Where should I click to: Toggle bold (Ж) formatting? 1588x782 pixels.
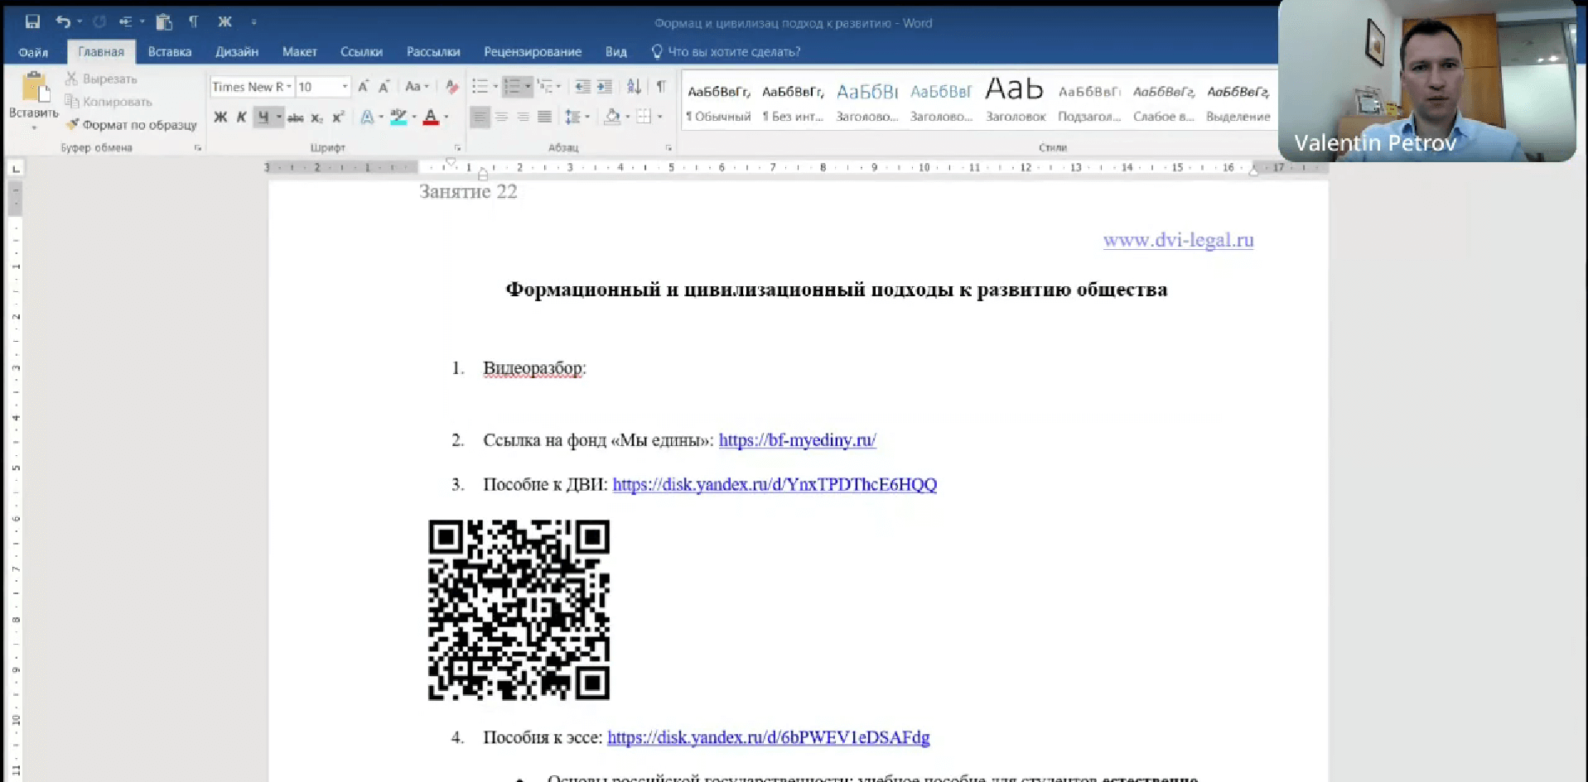click(220, 118)
